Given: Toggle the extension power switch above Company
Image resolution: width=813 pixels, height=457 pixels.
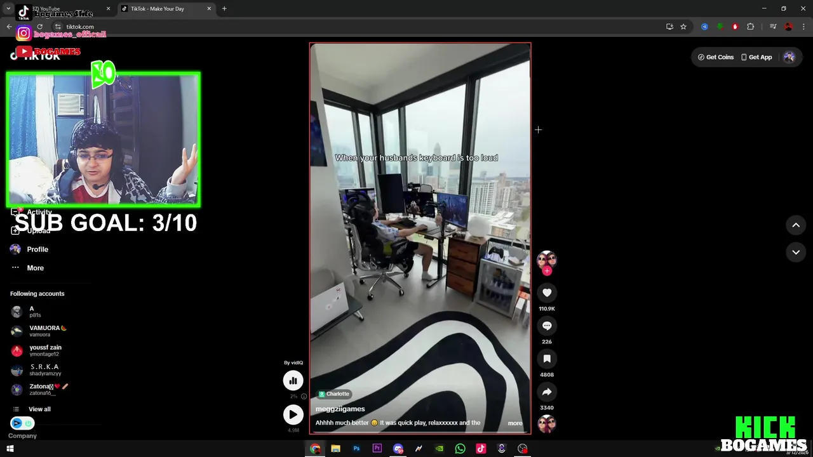Looking at the screenshot, I should tap(22, 423).
